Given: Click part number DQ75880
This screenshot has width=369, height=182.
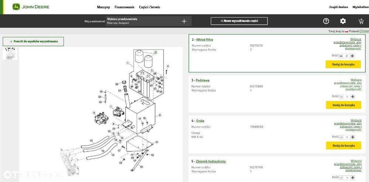Looking at the screenshot, I should [x=256, y=86].
